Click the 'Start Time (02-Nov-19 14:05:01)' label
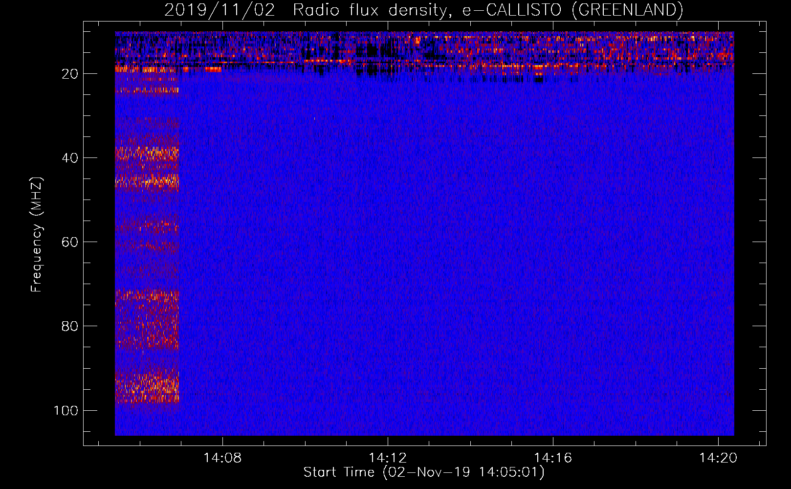This screenshot has height=489, width=791. click(x=424, y=472)
